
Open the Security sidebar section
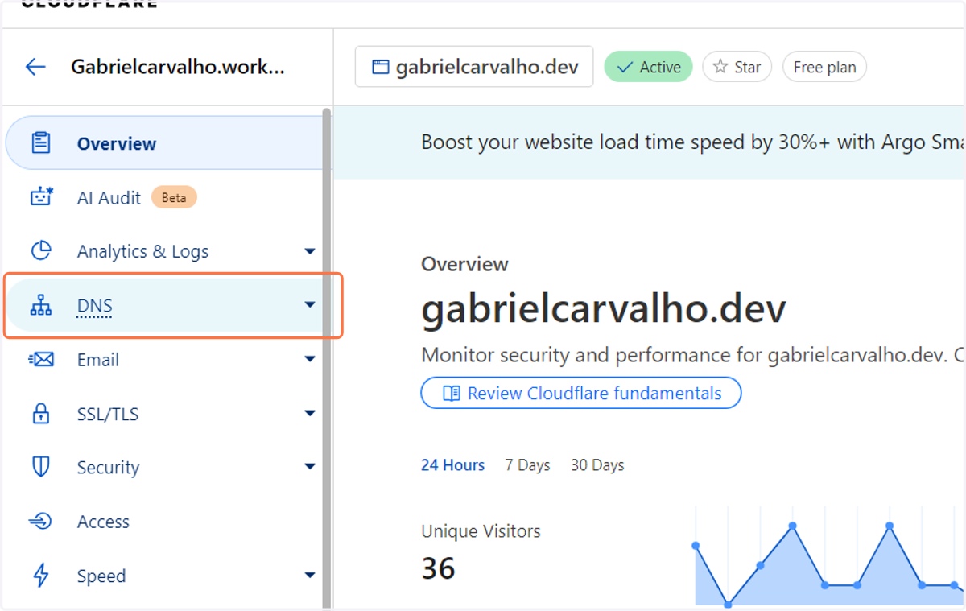click(x=164, y=467)
